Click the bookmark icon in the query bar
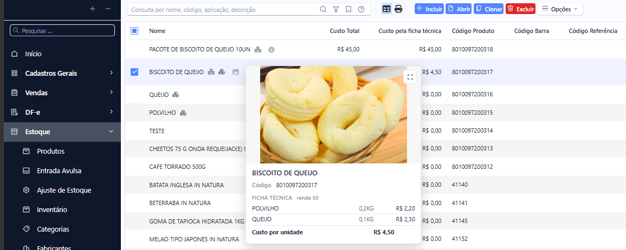This screenshot has width=626, height=250. coord(349,10)
